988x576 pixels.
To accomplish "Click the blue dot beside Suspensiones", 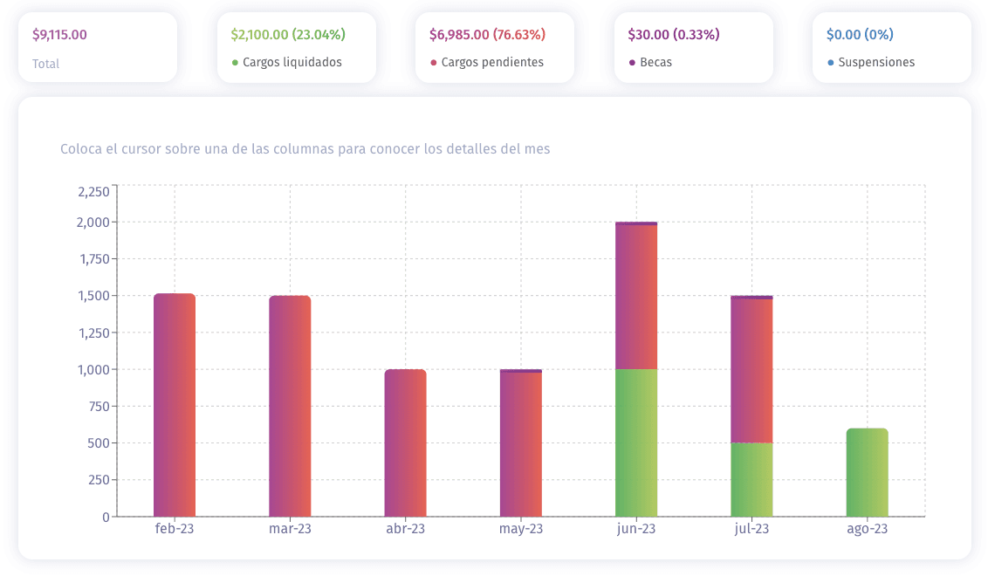I will pyautogui.click(x=831, y=62).
